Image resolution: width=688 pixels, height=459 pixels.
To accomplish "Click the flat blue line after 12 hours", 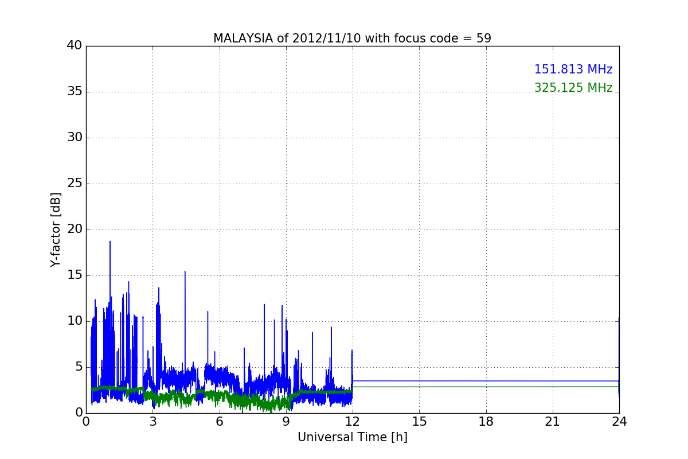I will click(486, 381).
